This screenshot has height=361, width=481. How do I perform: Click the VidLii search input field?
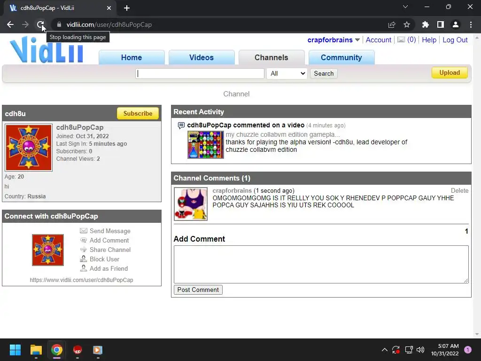[x=200, y=73]
